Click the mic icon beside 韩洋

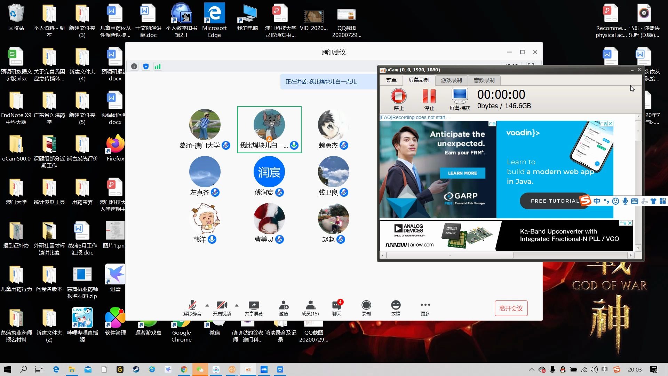pos(212,239)
